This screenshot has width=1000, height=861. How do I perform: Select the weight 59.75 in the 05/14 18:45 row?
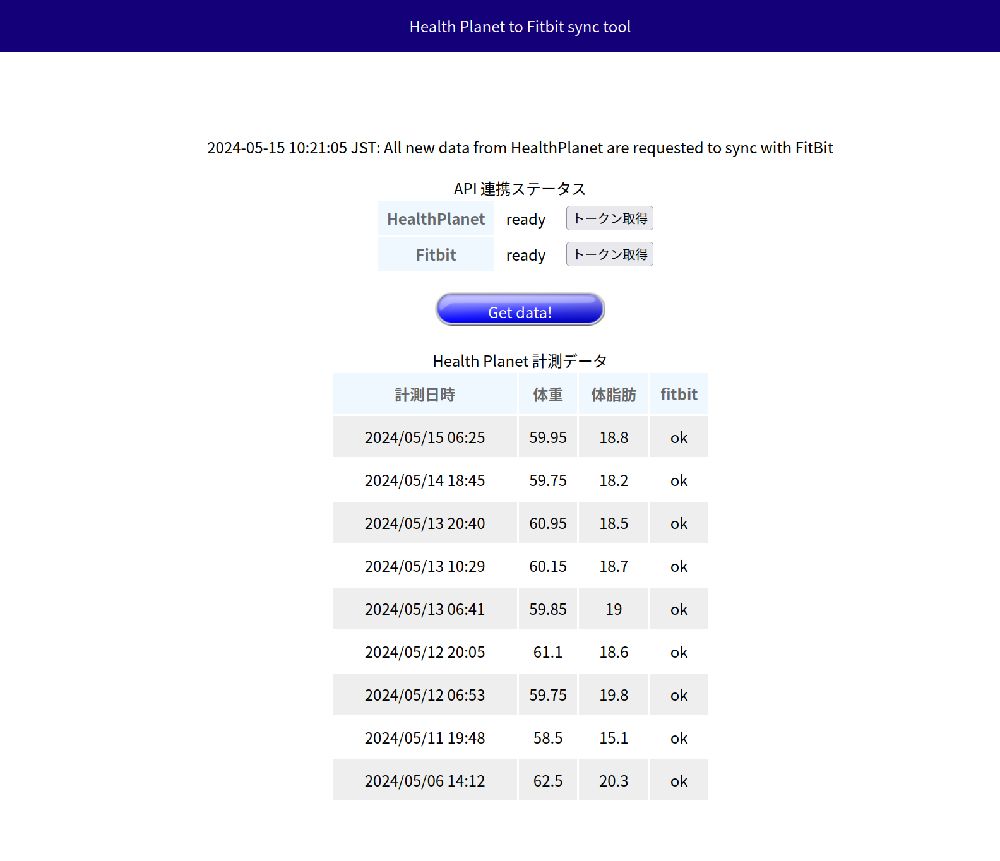(548, 480)
